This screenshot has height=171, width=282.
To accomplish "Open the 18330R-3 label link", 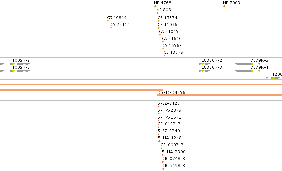I will tap(212, 67).
